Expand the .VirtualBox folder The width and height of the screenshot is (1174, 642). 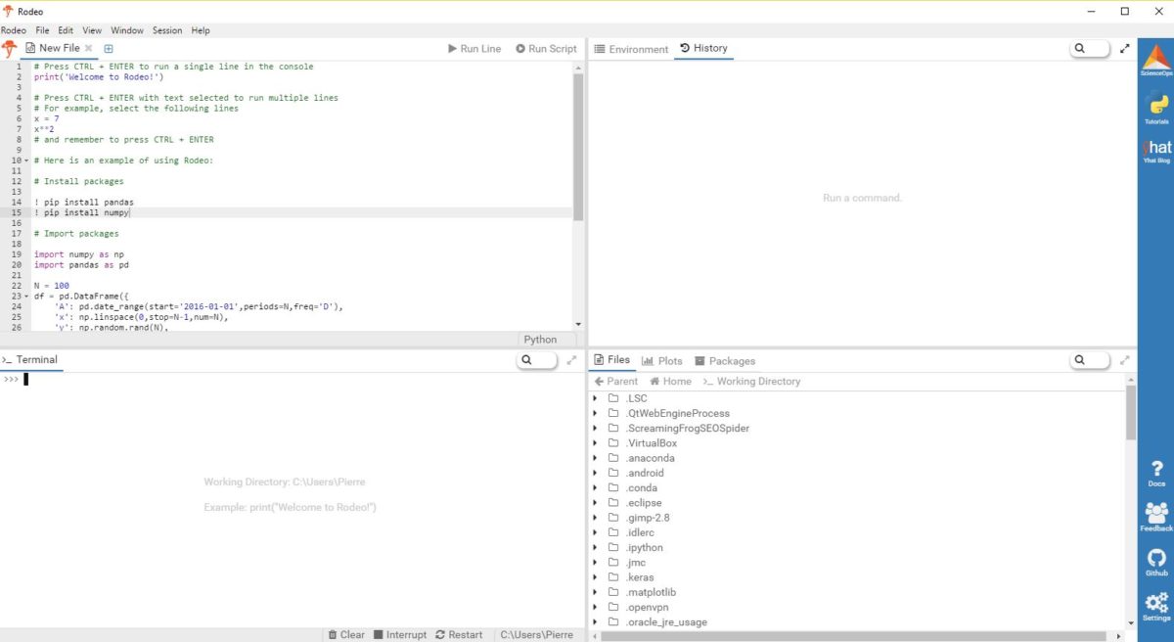(596, 443)
